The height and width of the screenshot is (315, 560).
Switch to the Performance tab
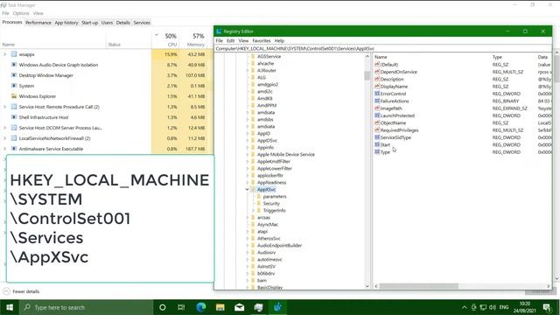point(38,23)
